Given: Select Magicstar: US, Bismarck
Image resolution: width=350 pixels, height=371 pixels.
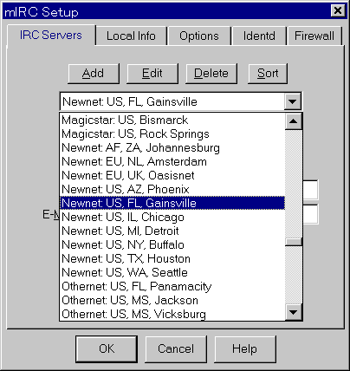Looking at the screenshot, I should tap(172, 120).
